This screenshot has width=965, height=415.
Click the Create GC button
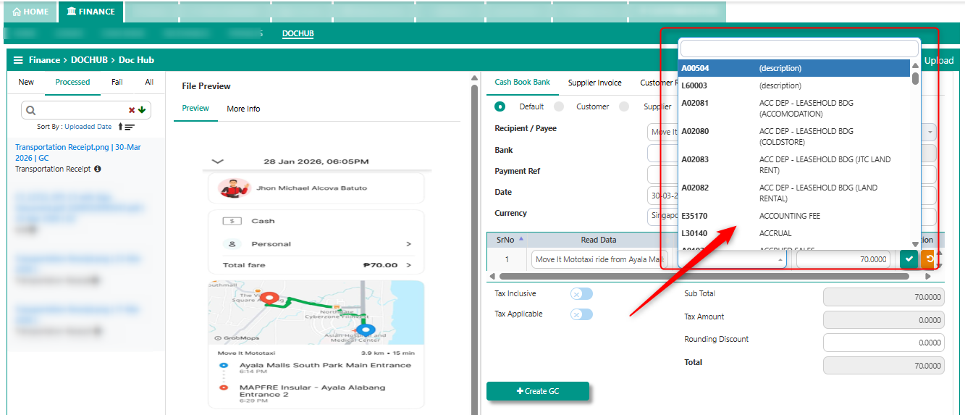coord(538,391)
